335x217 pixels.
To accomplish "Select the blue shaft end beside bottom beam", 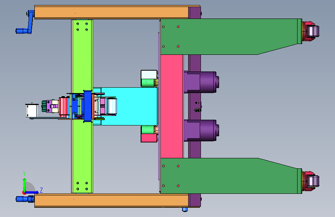I will (25, 199).
